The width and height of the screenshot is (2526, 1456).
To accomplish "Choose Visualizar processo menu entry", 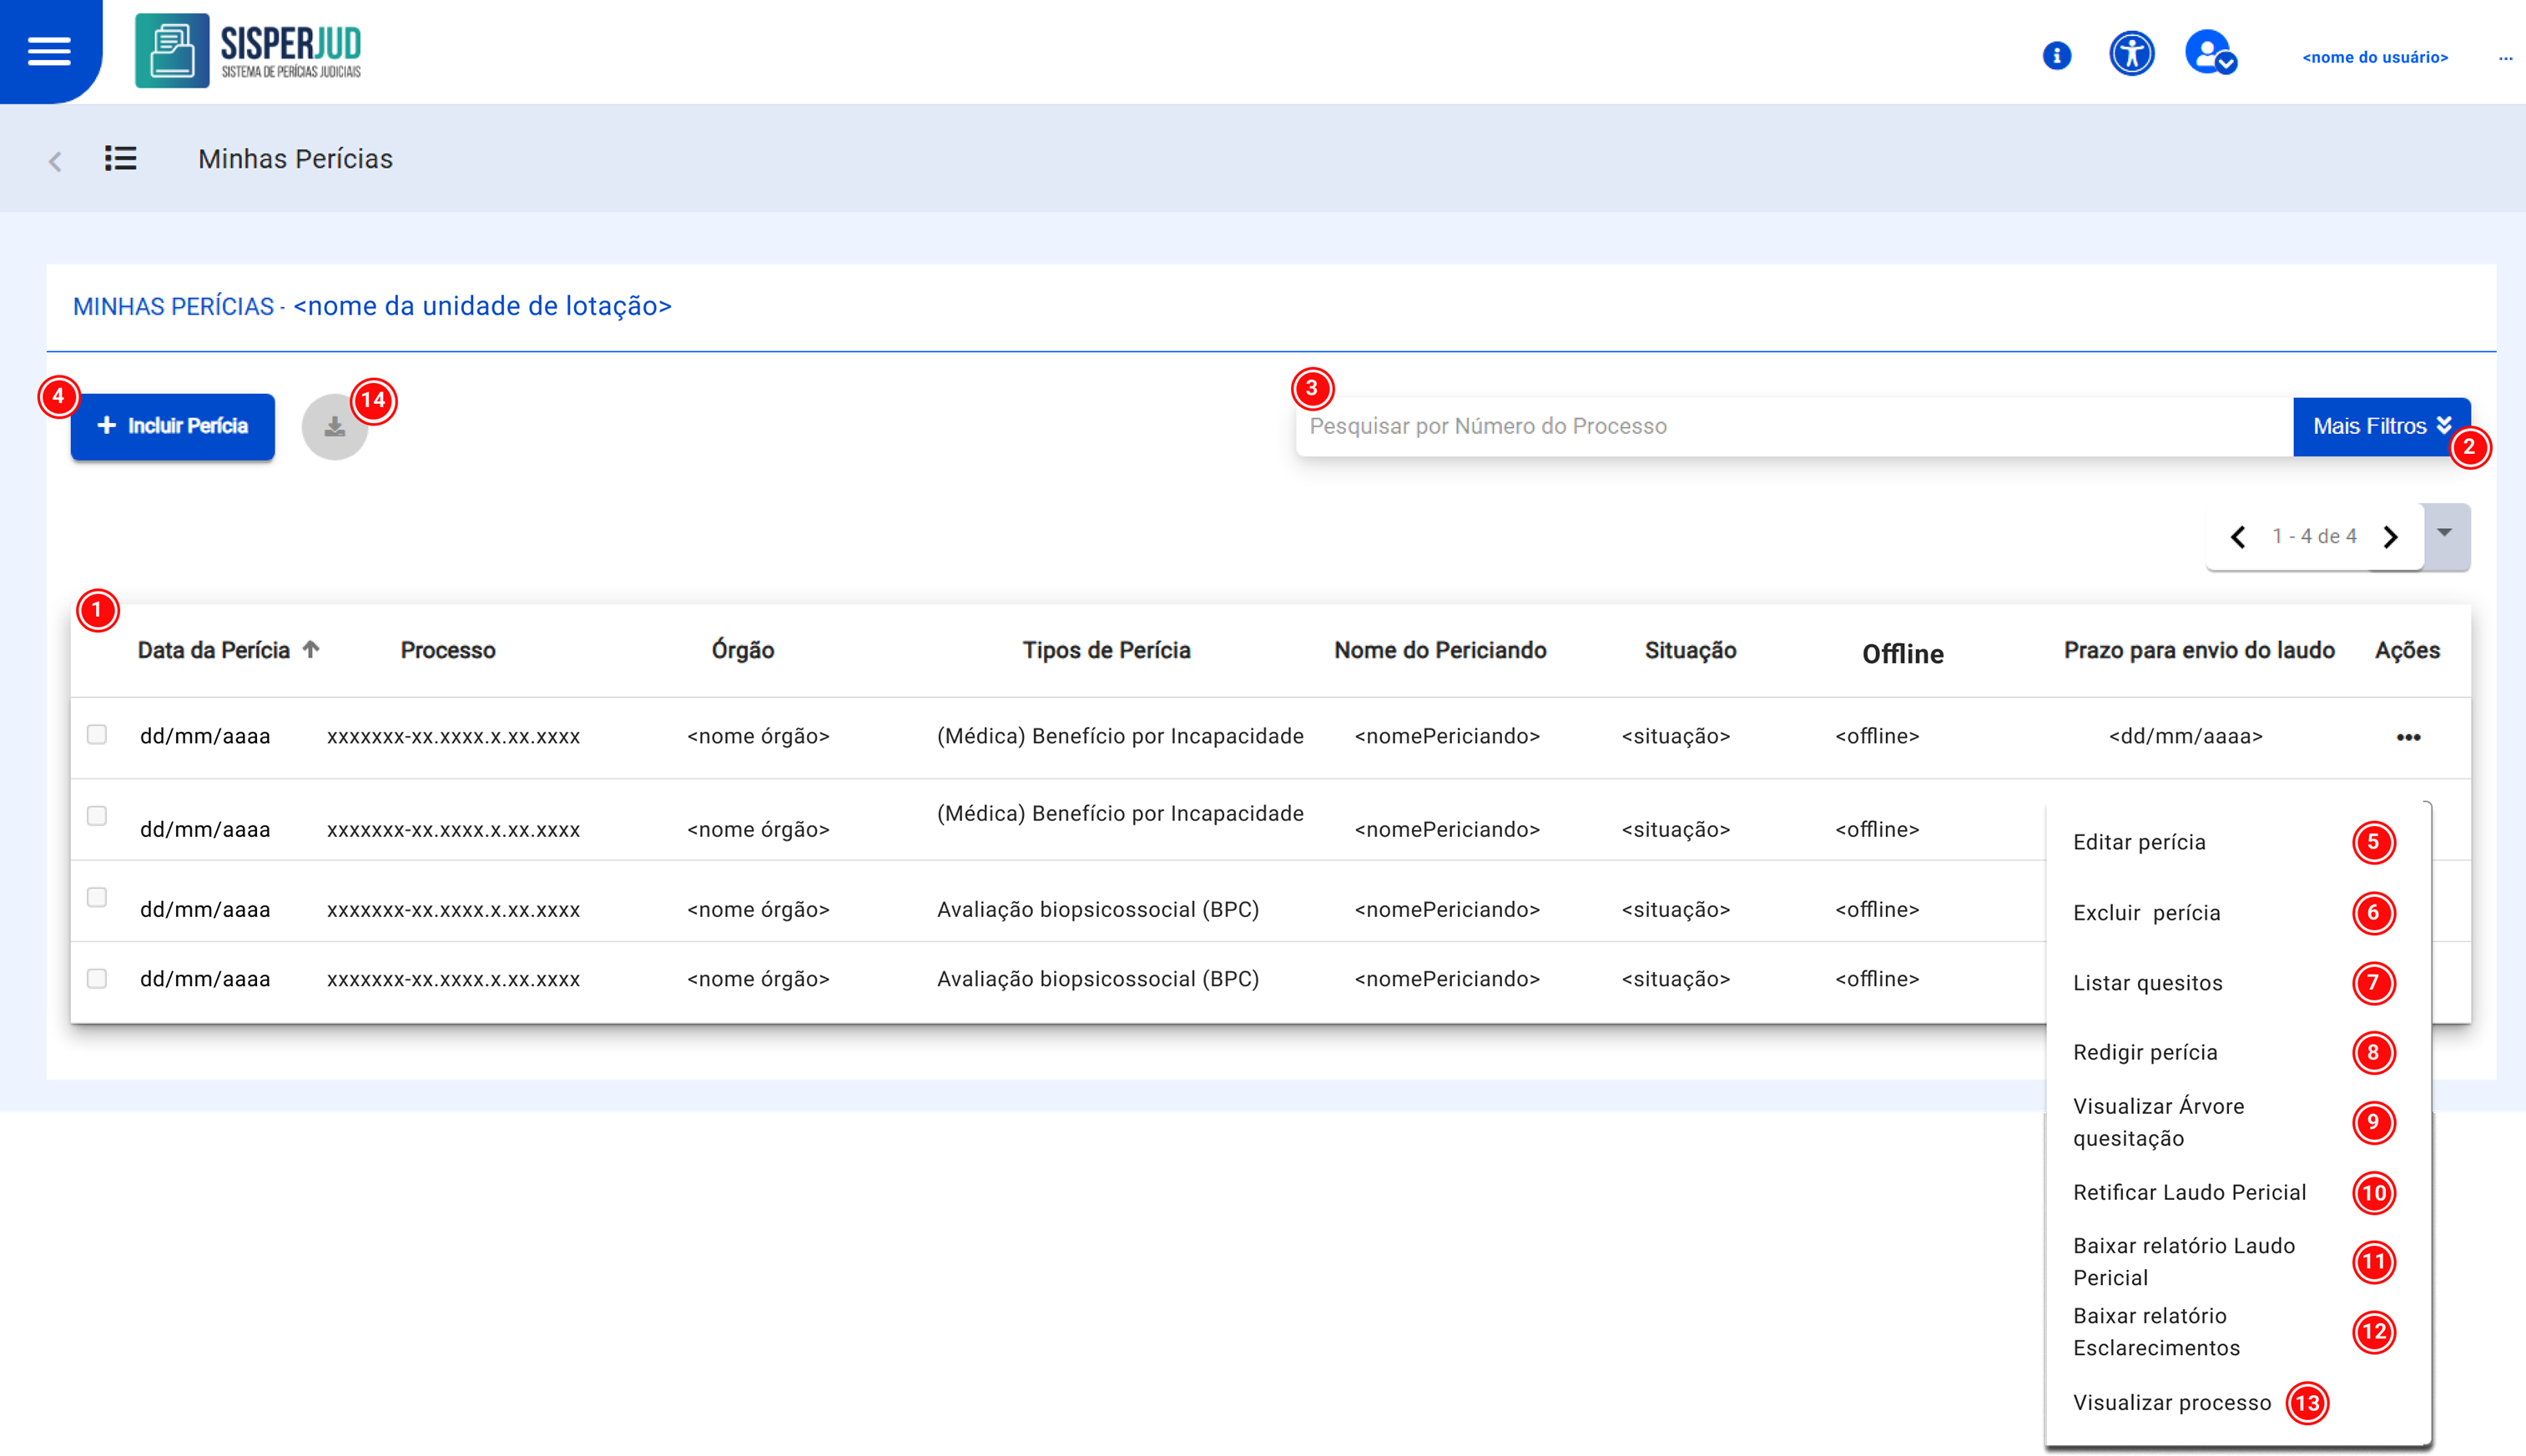I will 2171,1403.
